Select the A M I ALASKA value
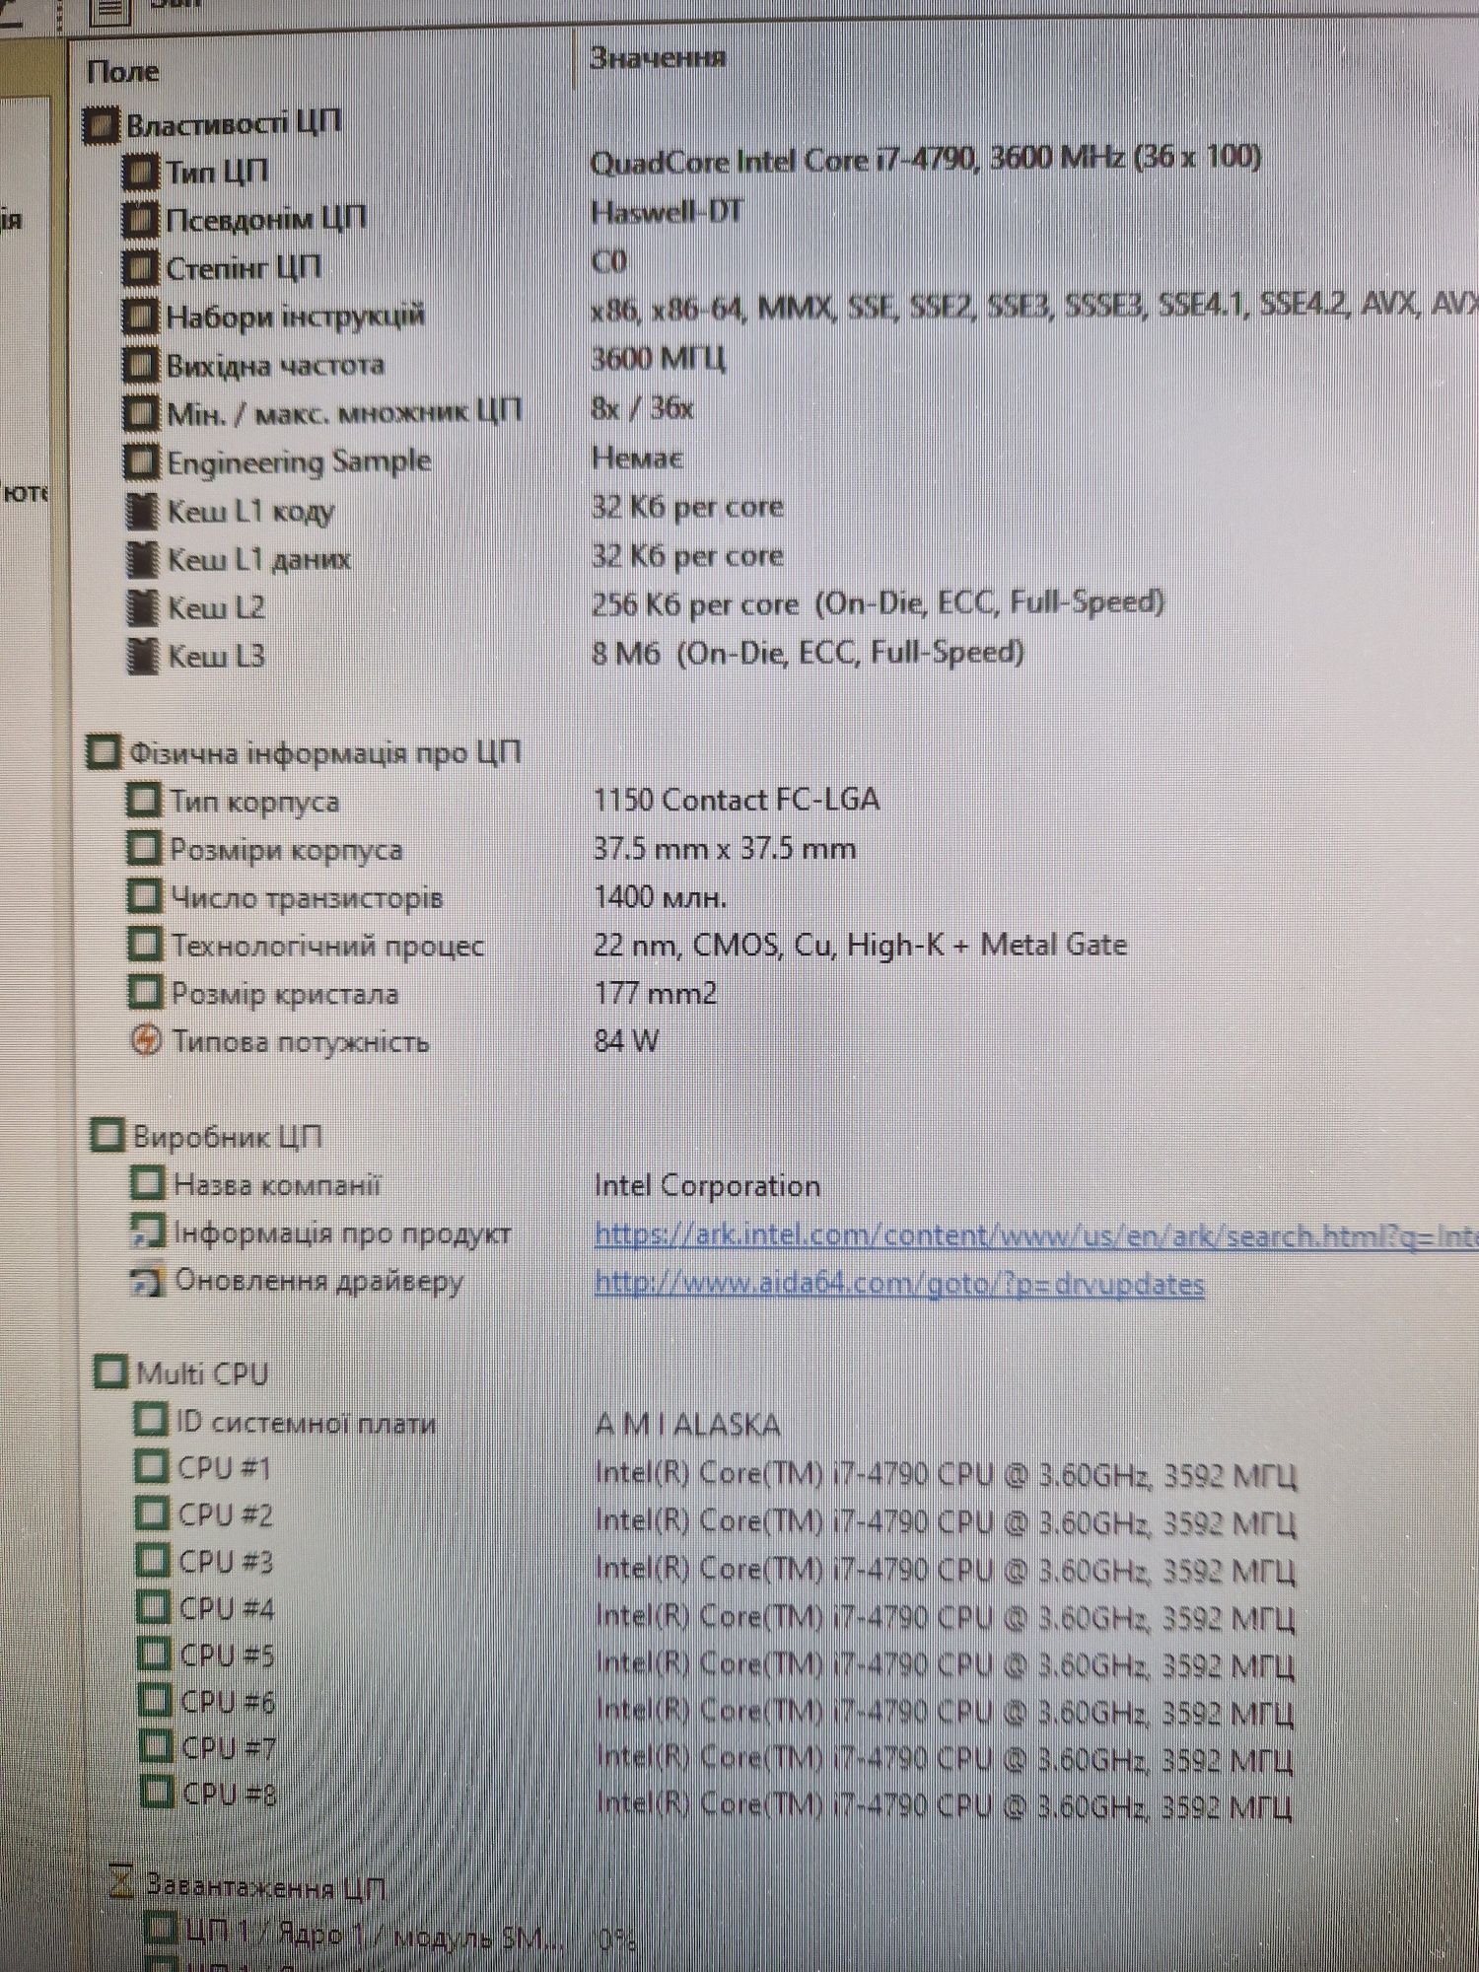Viewport: 1479px width, 1972px height. 688,1425
